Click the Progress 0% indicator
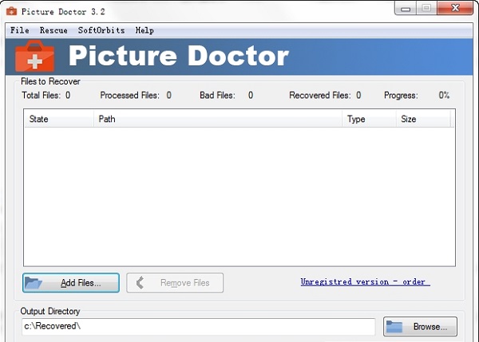Screen dimensions: 479x342 point(417,95)
